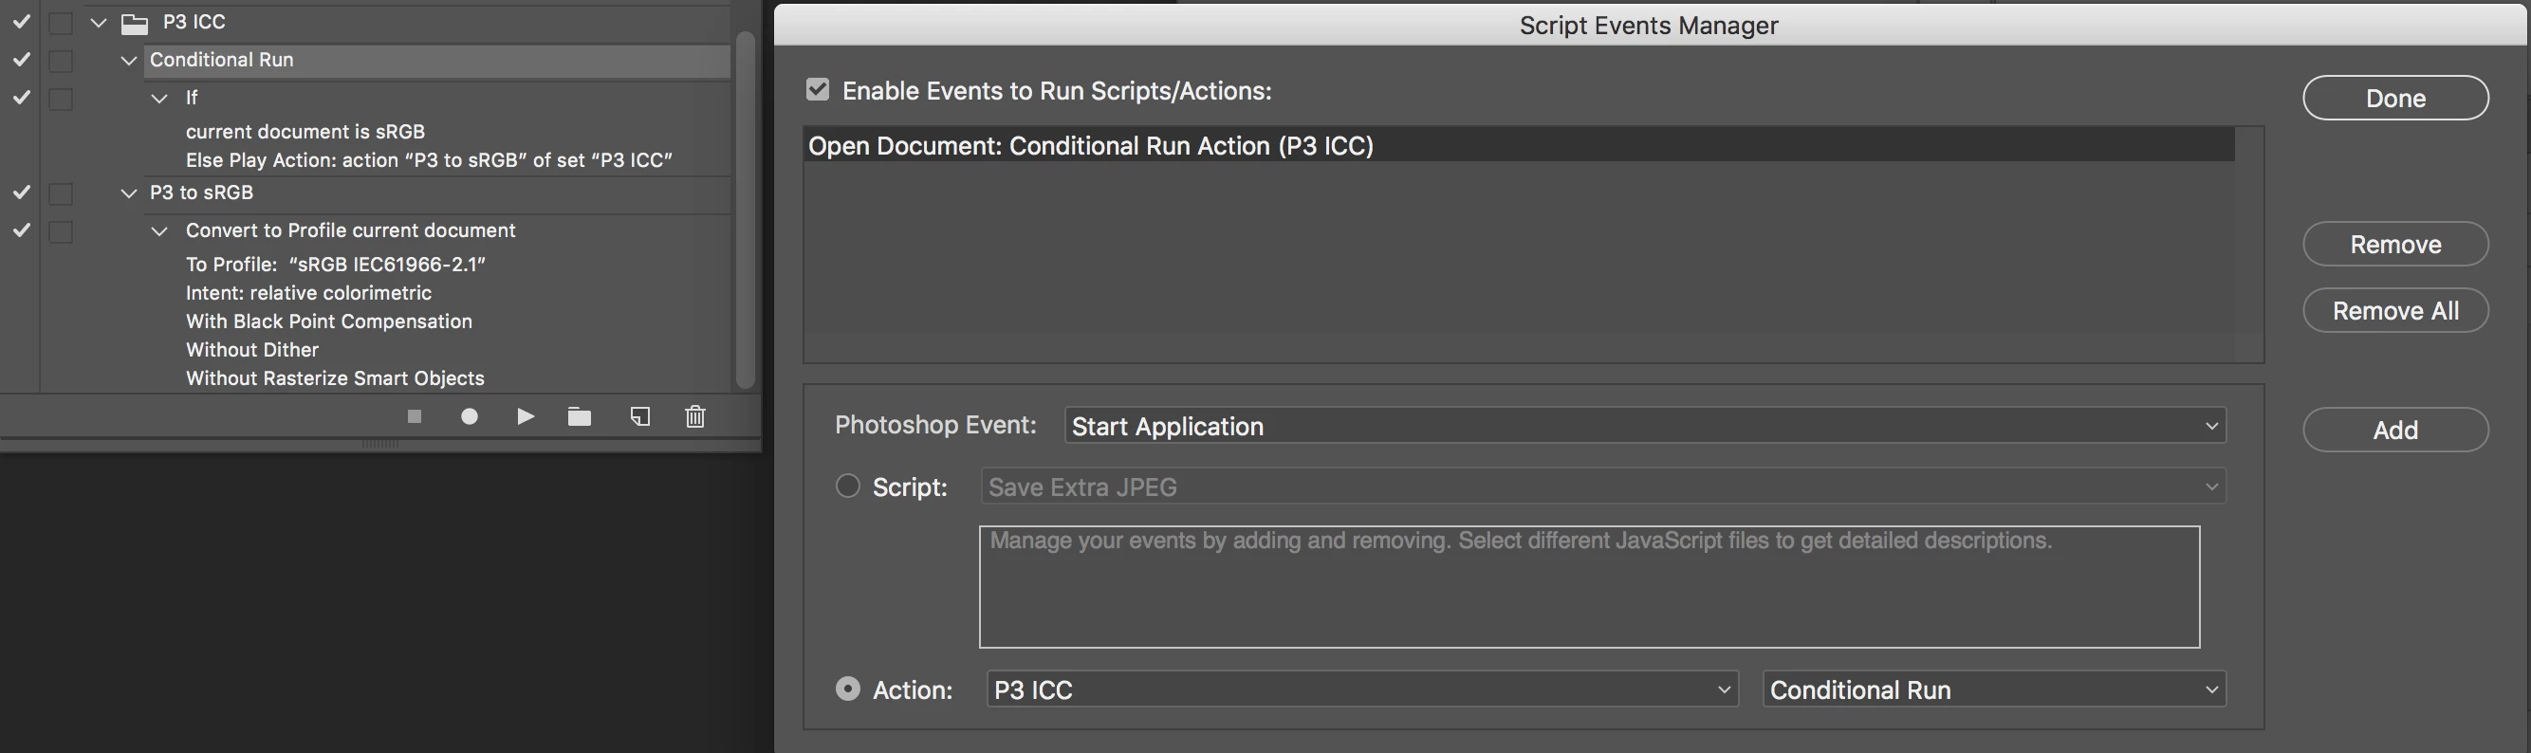
Task: Open the P3 ICC action set dropdown
Action: pyautogui.click(x=1360, y=689)
